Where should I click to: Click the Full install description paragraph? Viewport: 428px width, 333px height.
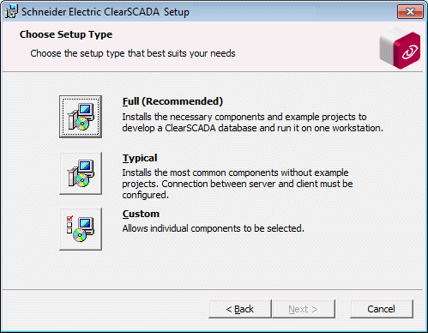coord(253,123)
